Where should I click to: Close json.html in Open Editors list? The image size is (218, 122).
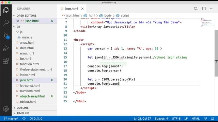18,21
